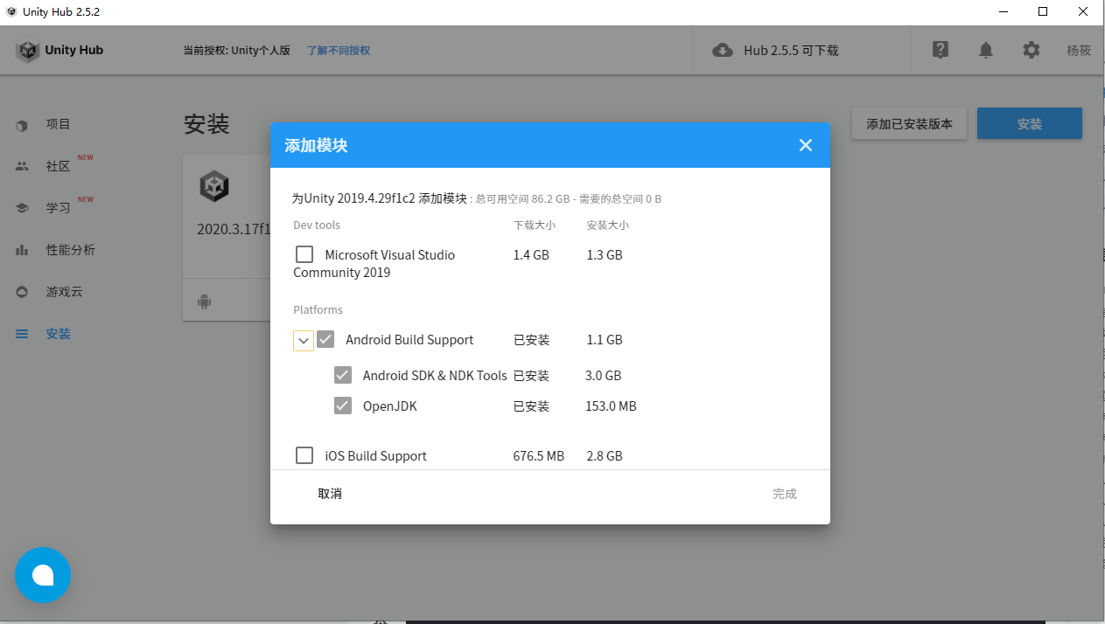Click the 项目 cube icon in sidebar
1105x624 pixels.
click(22, 125)
